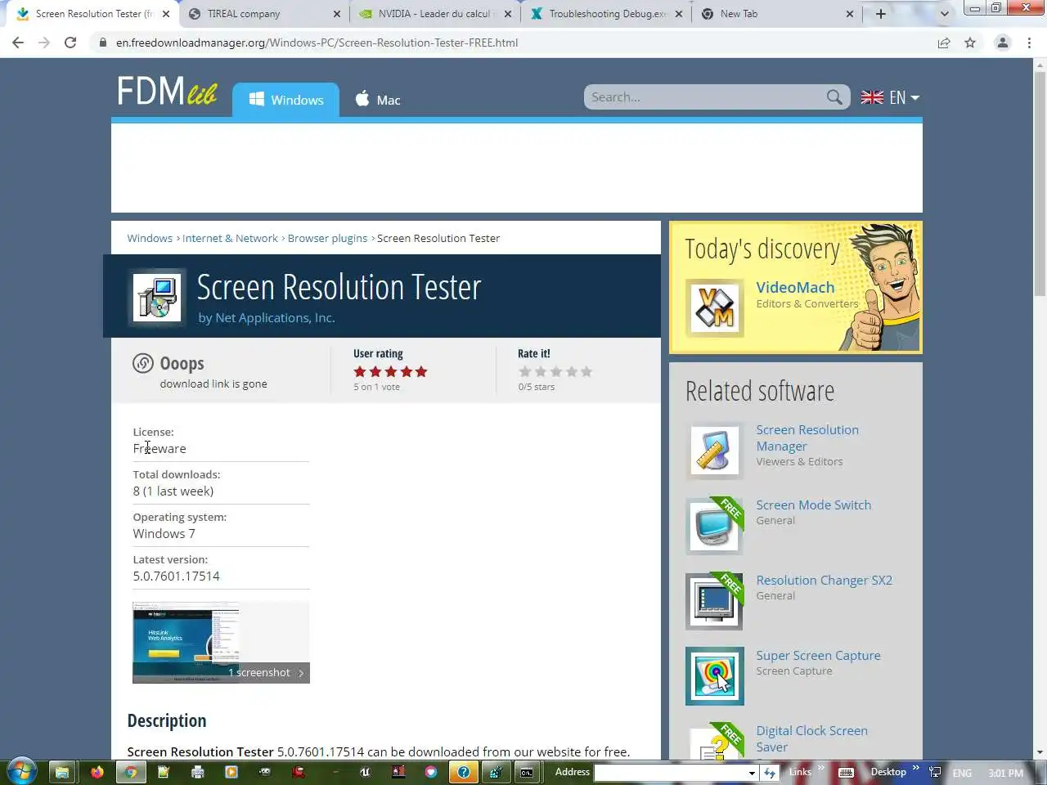Image resolution: width=1047 pixels, height=785 pixels.
Task: Click the Resolution Changer SX2 icon
Action: tap(714, 601)
